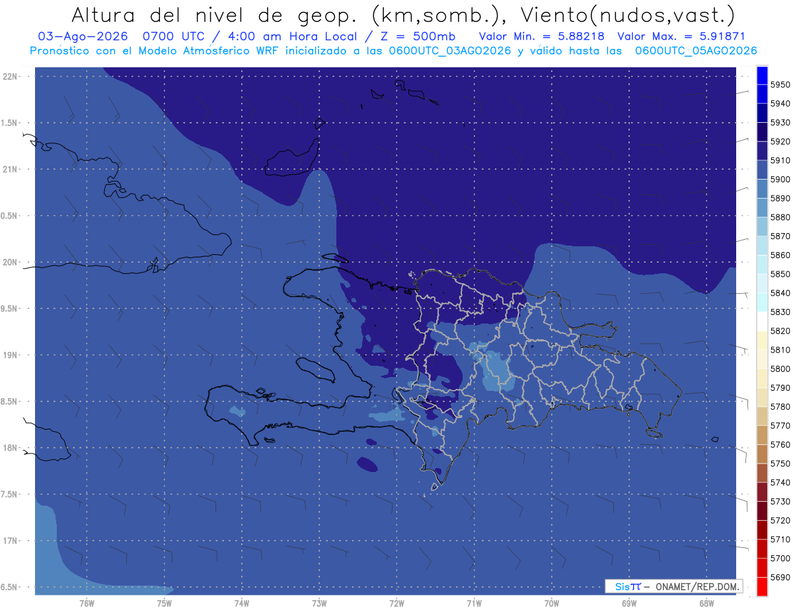Click the colorbar swatch between 5900 and 5910

click(x=761, y=170)
